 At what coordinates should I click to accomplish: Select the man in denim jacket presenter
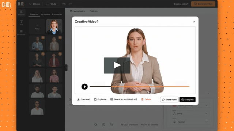37,43
